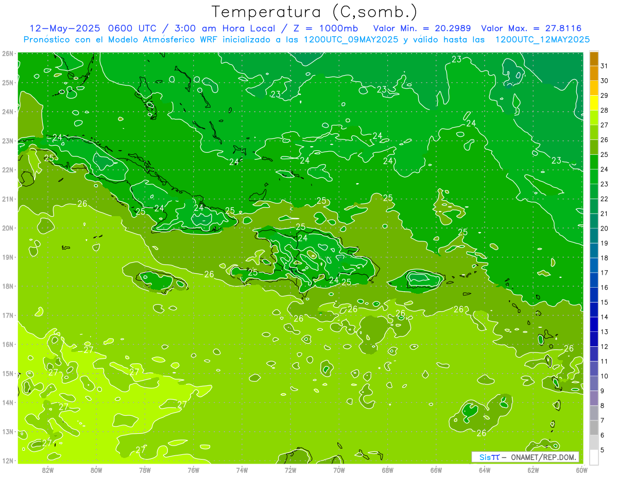The height and width of the screenshot is (477, 618).
Task: Select the "Valor Min. = 20.2989" text
Action: coord(423,28)
